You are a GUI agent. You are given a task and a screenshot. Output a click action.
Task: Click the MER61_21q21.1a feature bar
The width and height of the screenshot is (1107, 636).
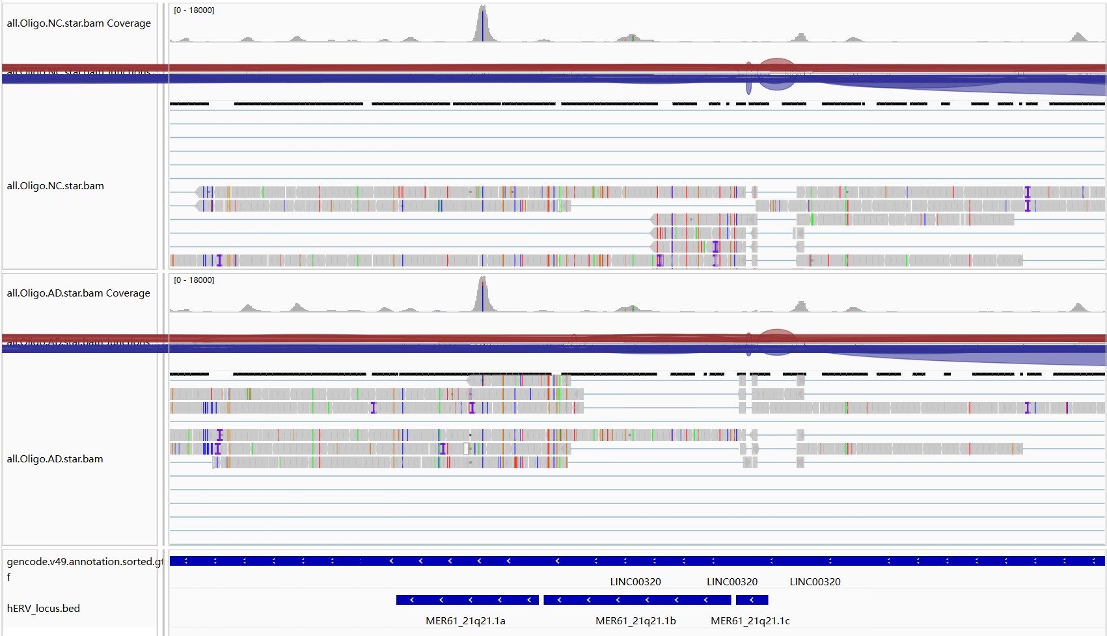click(467, 600)
